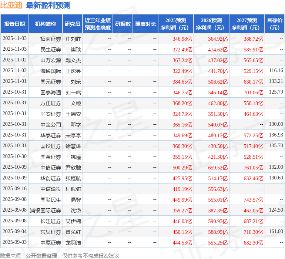
Task: Click institution name 长江证券
Action: coord(51,221)
